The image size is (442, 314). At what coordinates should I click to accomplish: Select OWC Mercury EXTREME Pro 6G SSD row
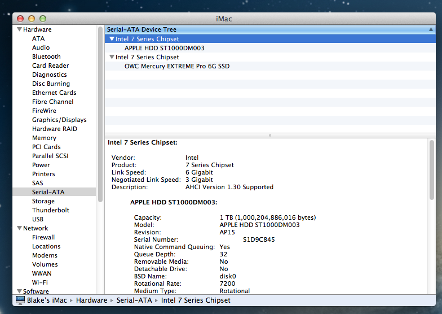pos(270,66)
